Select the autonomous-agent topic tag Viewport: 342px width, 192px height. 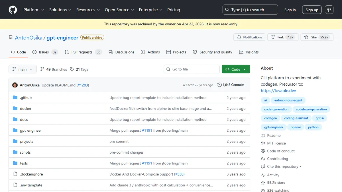(x=288, y=100)
